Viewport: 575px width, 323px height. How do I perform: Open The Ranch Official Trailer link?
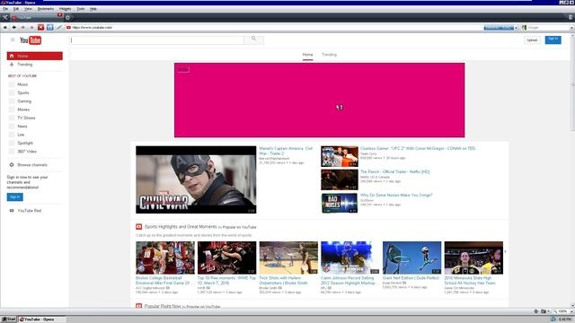tap(394, 171)
